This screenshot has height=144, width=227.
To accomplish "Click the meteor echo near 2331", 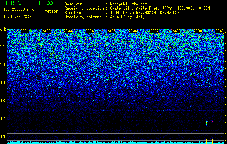I will pos(17,123).
